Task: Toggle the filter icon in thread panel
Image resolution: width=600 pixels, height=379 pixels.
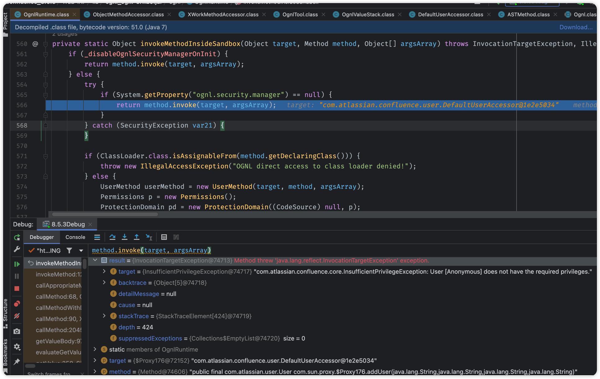Action: point(69,250)
